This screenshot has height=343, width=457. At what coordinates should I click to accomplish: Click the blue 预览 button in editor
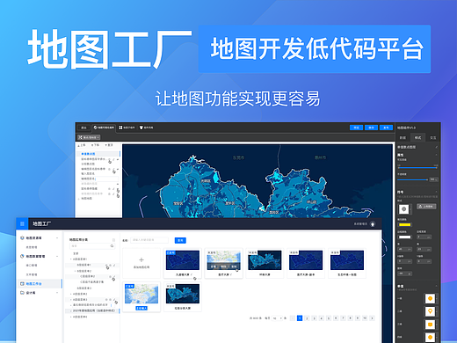point(356,128)
